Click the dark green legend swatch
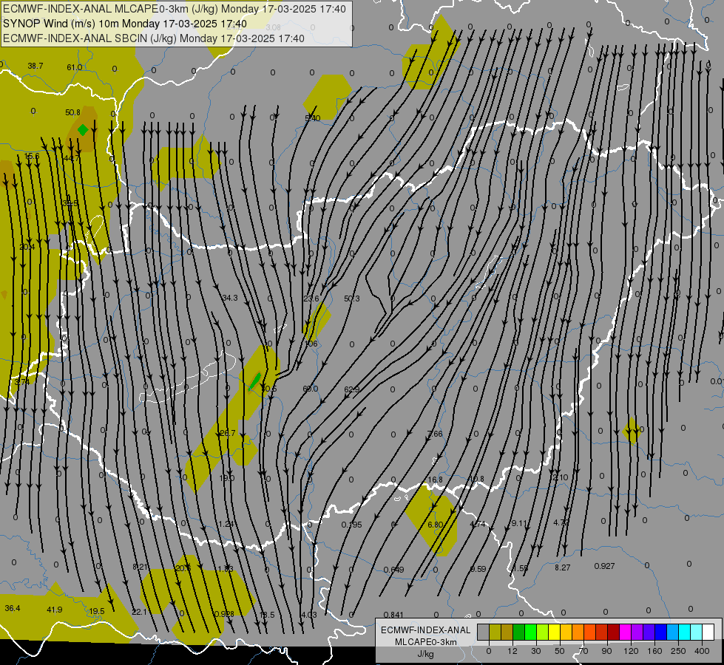Image resolution: width=724 pixels, height=665 pixels. 518,632
